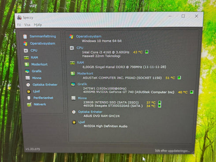Open Minne section from the sidebar

(37, 78)
